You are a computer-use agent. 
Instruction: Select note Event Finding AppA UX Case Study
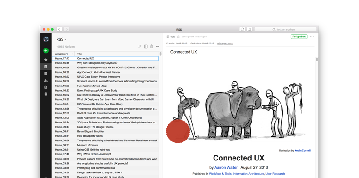click(105, 91)
